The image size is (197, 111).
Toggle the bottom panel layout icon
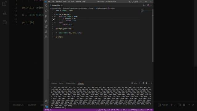tap(133, 2)
